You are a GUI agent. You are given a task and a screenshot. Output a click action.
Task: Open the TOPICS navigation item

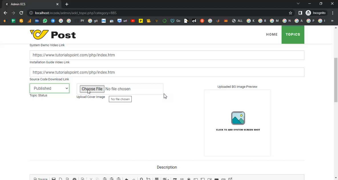[x=293, y=34]
